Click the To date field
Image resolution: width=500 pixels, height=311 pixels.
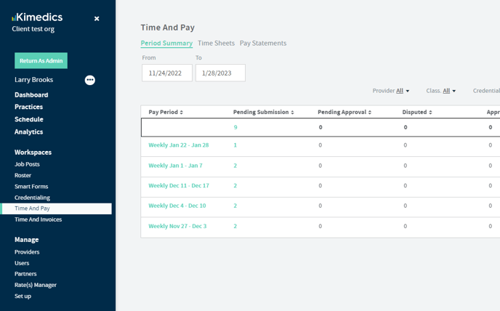point(220,73)
